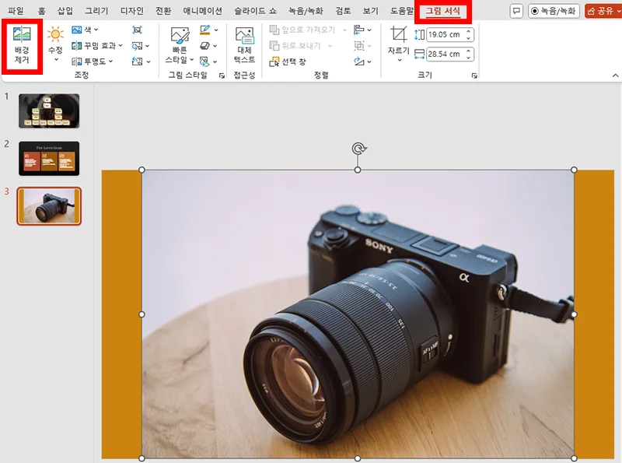Click the Rotate objects icon
The image size is (622, 463).
point(359,61)
